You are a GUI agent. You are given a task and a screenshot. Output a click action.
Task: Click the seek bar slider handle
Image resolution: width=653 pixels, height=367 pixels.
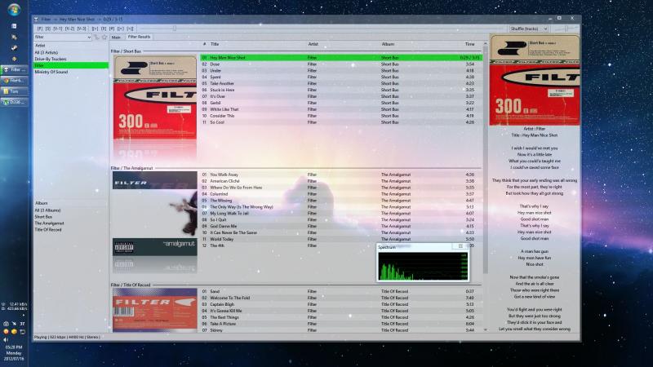click(x=175, y=29)
